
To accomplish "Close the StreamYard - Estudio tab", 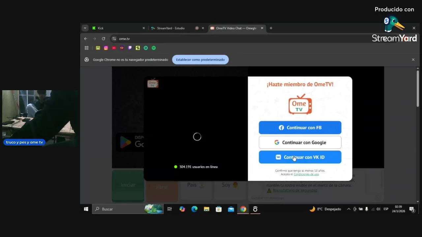I will [x=203, y=28].
